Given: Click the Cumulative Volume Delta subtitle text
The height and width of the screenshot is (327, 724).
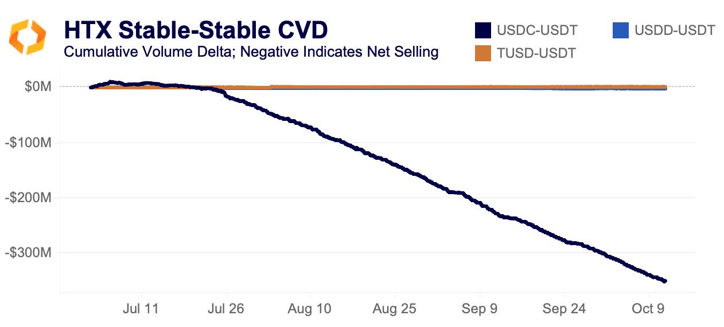Looking at the screenshot, I should coord(251,52).
